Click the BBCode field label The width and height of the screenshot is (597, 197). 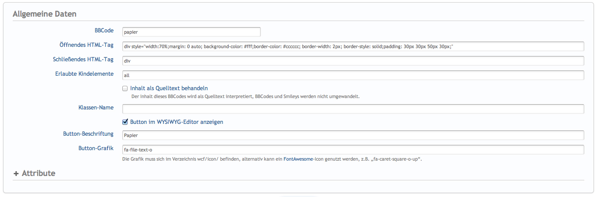(104, 31)
